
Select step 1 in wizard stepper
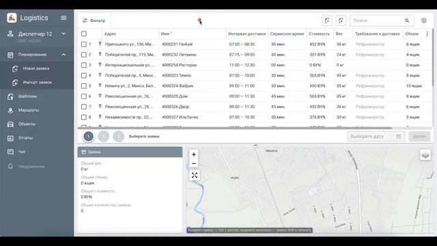pyautogui.click(x=88, y=137)
